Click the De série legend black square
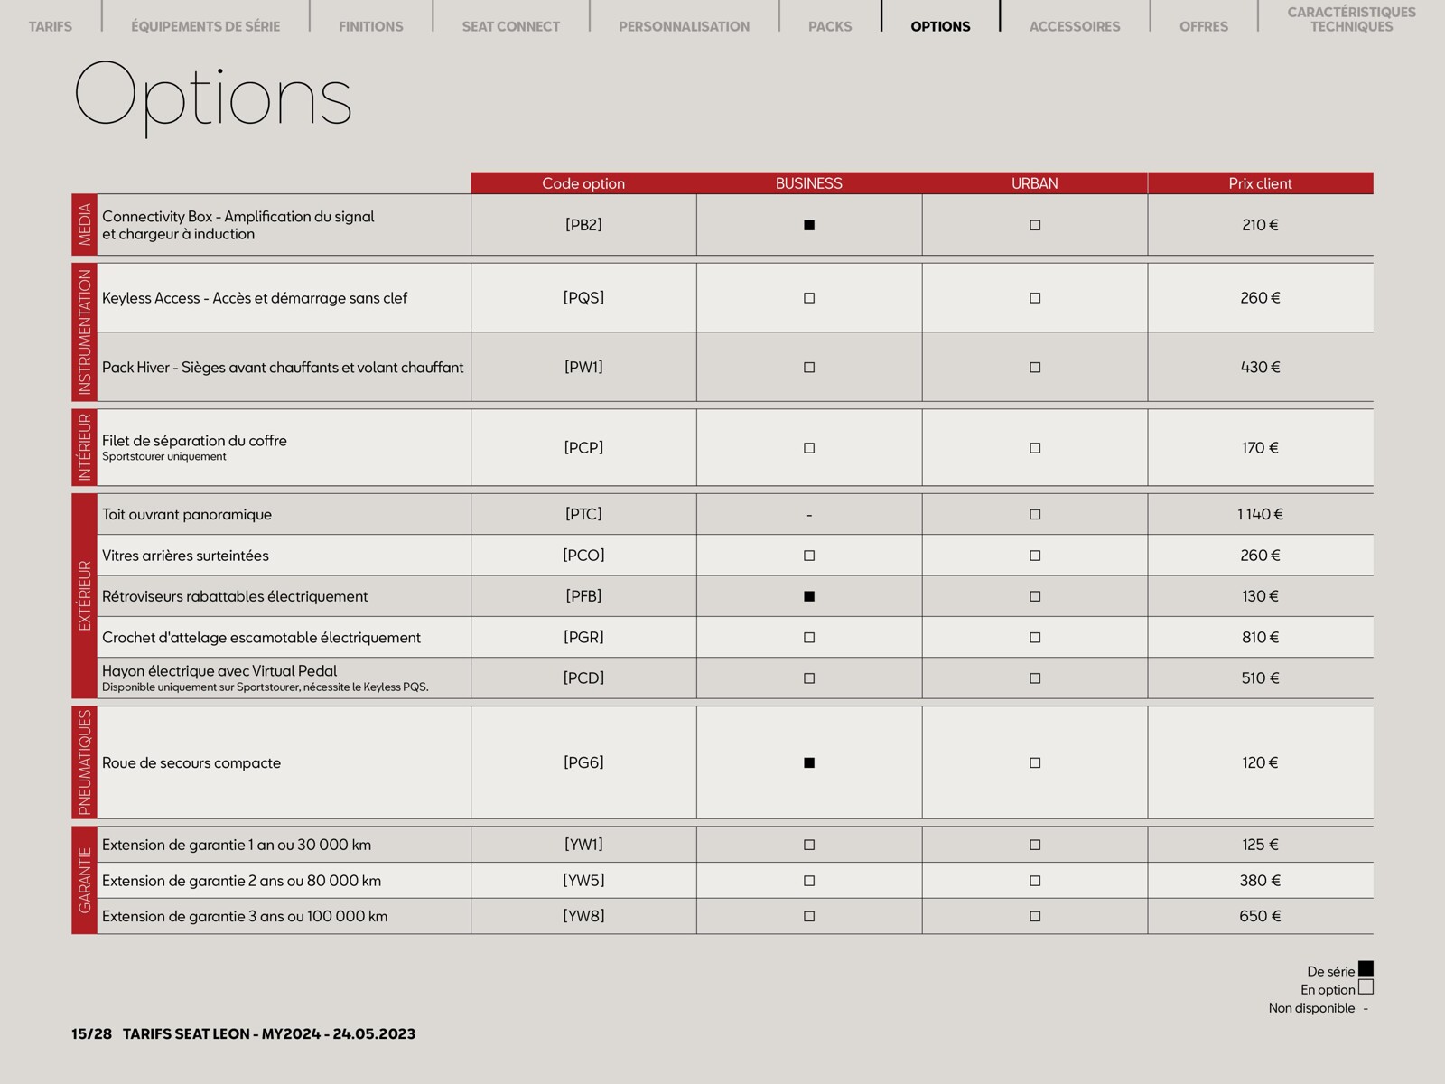Viewport: 1445px width, 1084px height. (1366, 968)
